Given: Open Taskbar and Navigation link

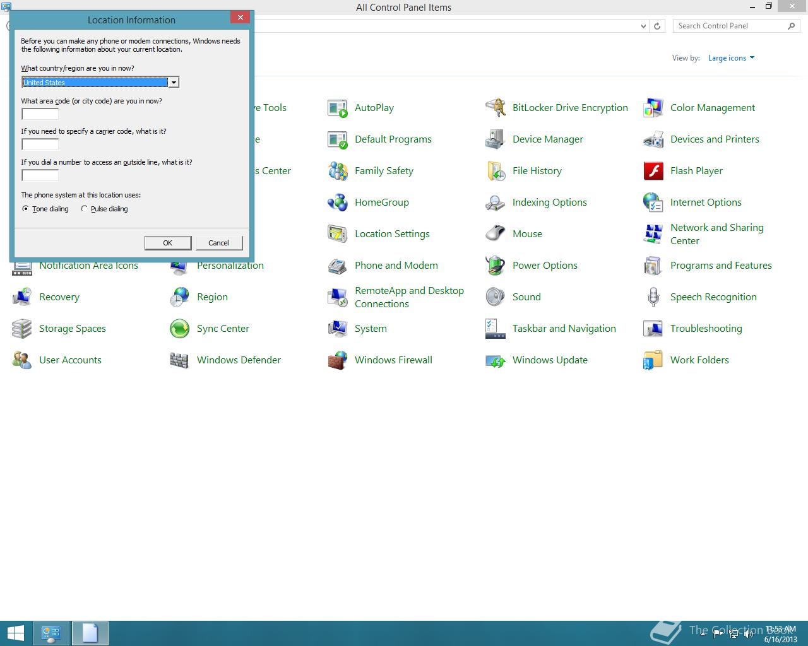Looking at the screenshot, I should pos(564,329).
